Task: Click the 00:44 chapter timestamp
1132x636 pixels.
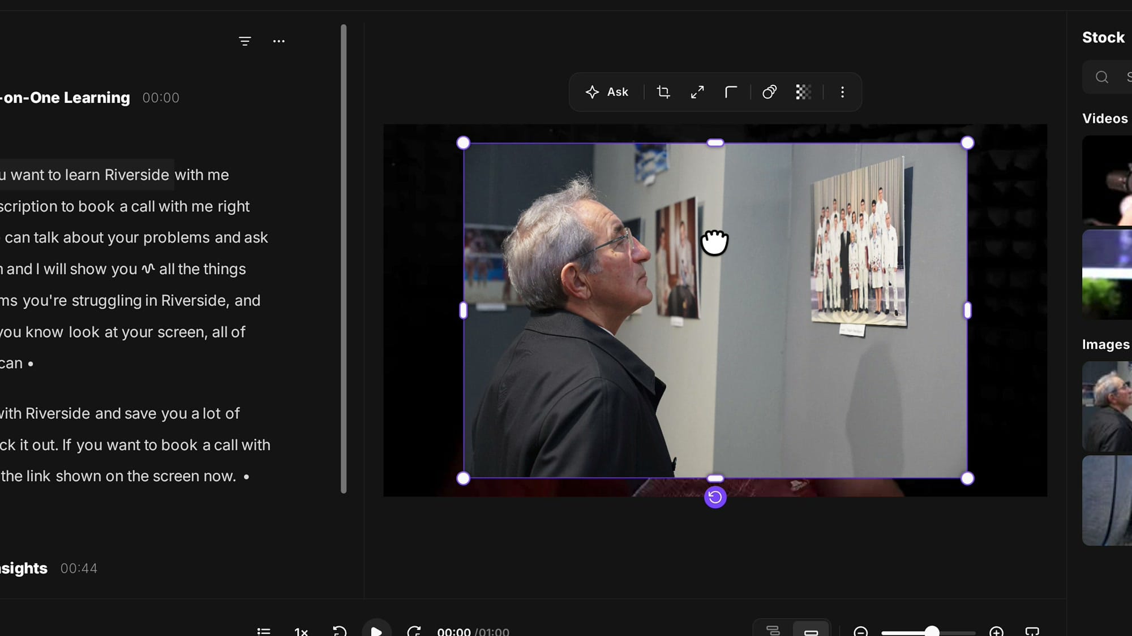Action: (79, 568)
